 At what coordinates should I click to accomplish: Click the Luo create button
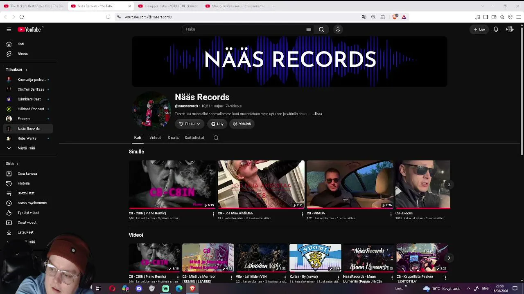pos(479,29)
